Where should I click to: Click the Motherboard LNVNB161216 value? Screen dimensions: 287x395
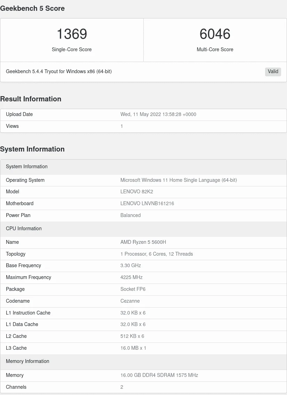(147, 203)
